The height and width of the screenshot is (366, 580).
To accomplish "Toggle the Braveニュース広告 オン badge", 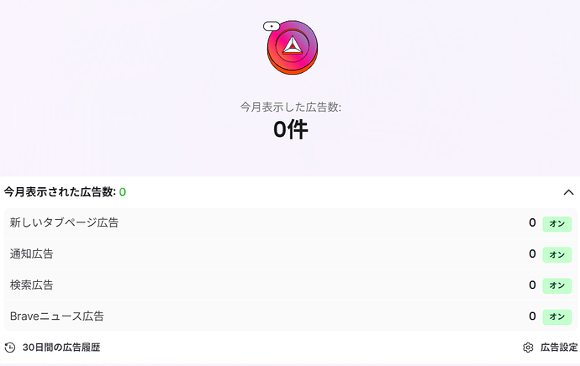I will 556,316.
